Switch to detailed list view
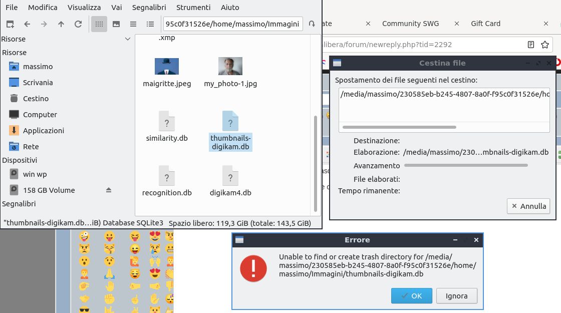The width and height of the screenshot is (561, 313). (x=150, y=24)
